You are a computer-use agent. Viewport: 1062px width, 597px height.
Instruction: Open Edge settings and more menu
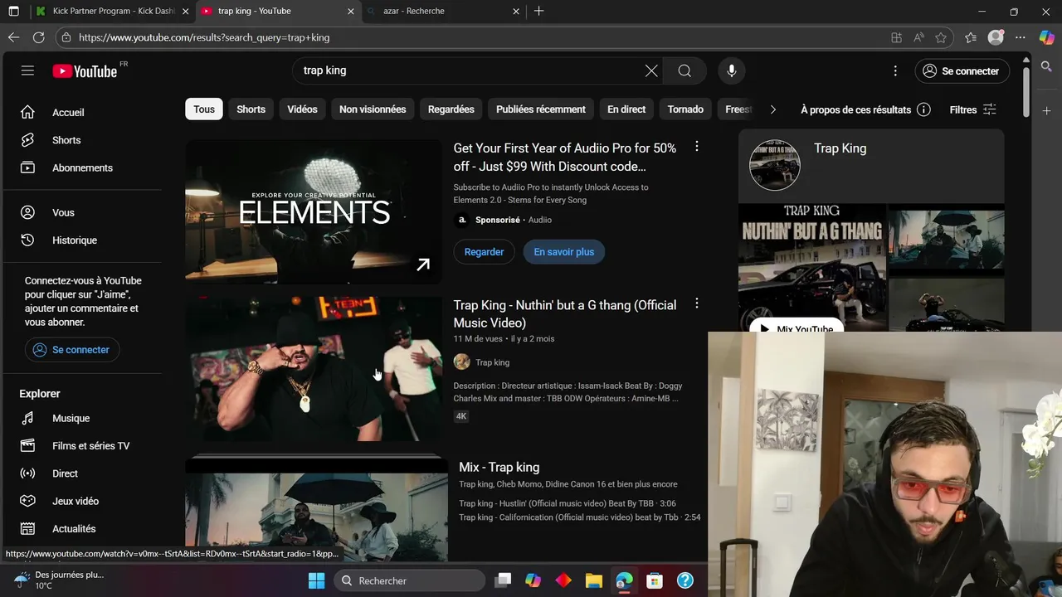1021,37
